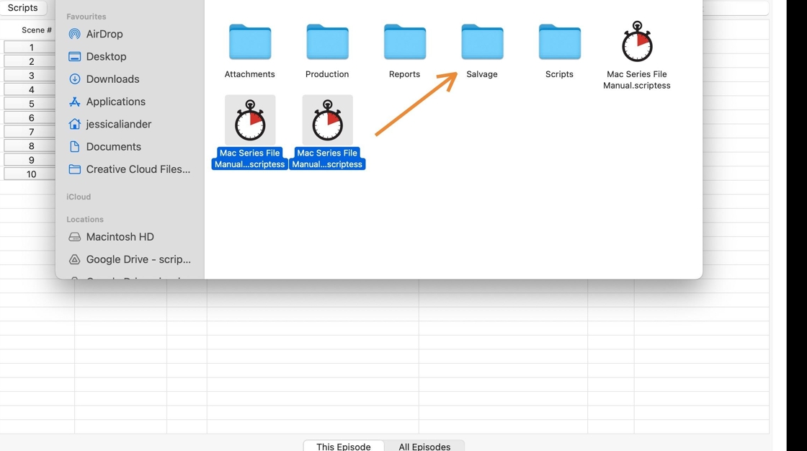The image size is (807, 451).
Task: Go to Documents in the sidebar
Action: coord(114,147)
